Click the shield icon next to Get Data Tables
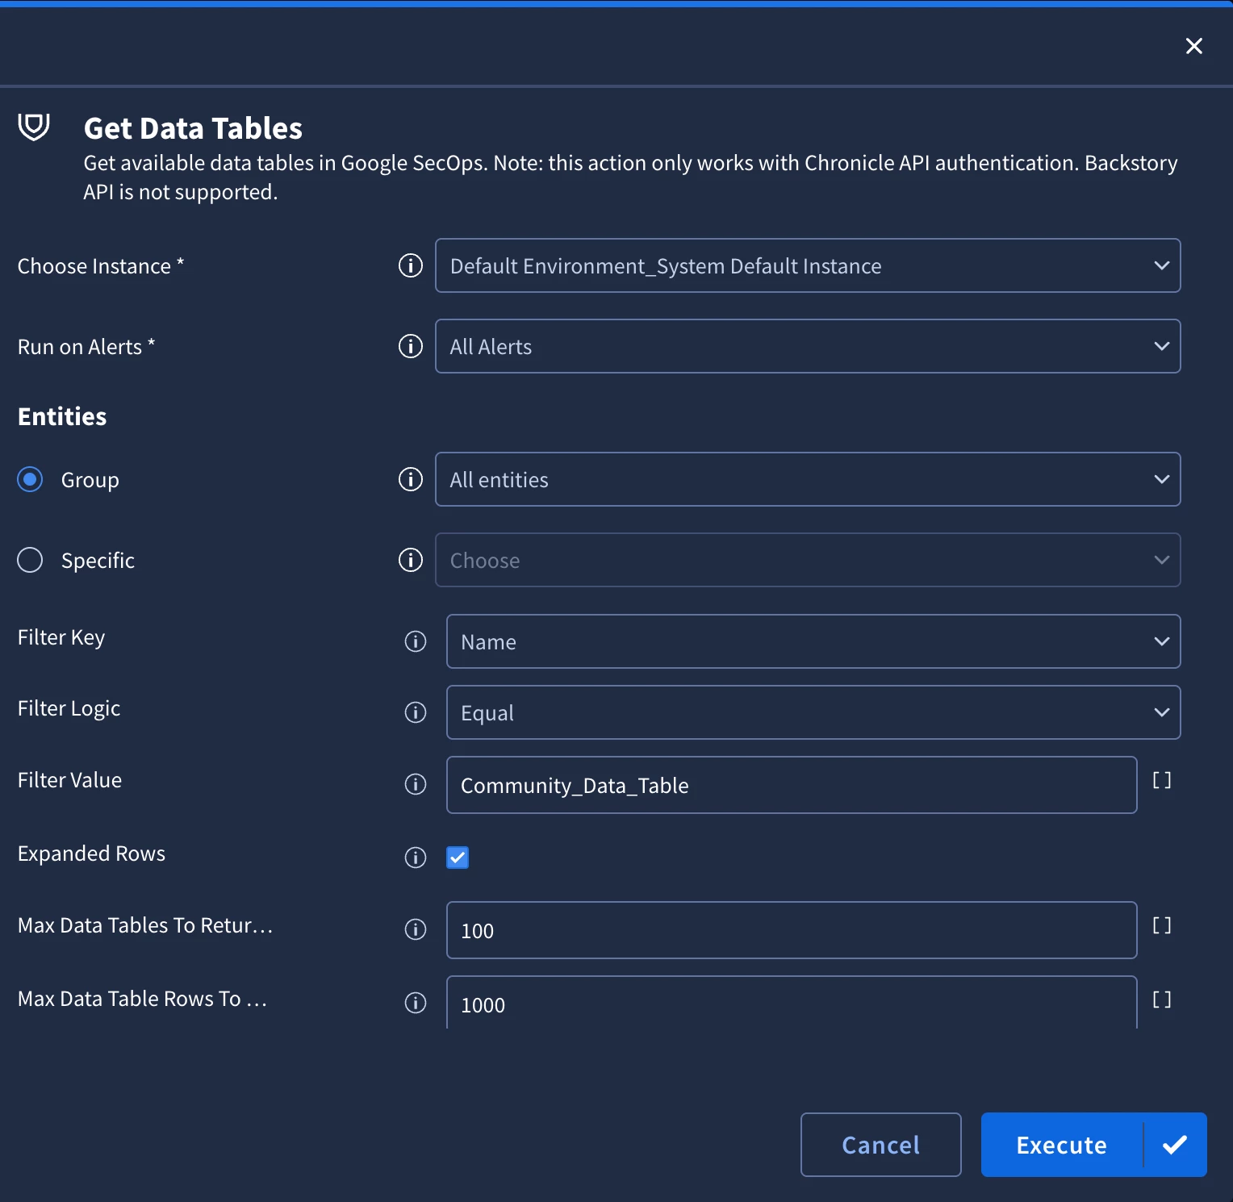The height and width of the screenshot is (1202, 1233). (x=34, y=127)
